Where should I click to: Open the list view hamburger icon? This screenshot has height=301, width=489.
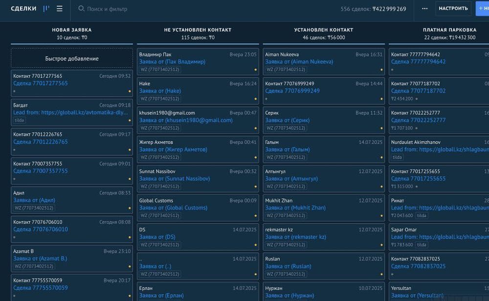[x=59, y=9]
